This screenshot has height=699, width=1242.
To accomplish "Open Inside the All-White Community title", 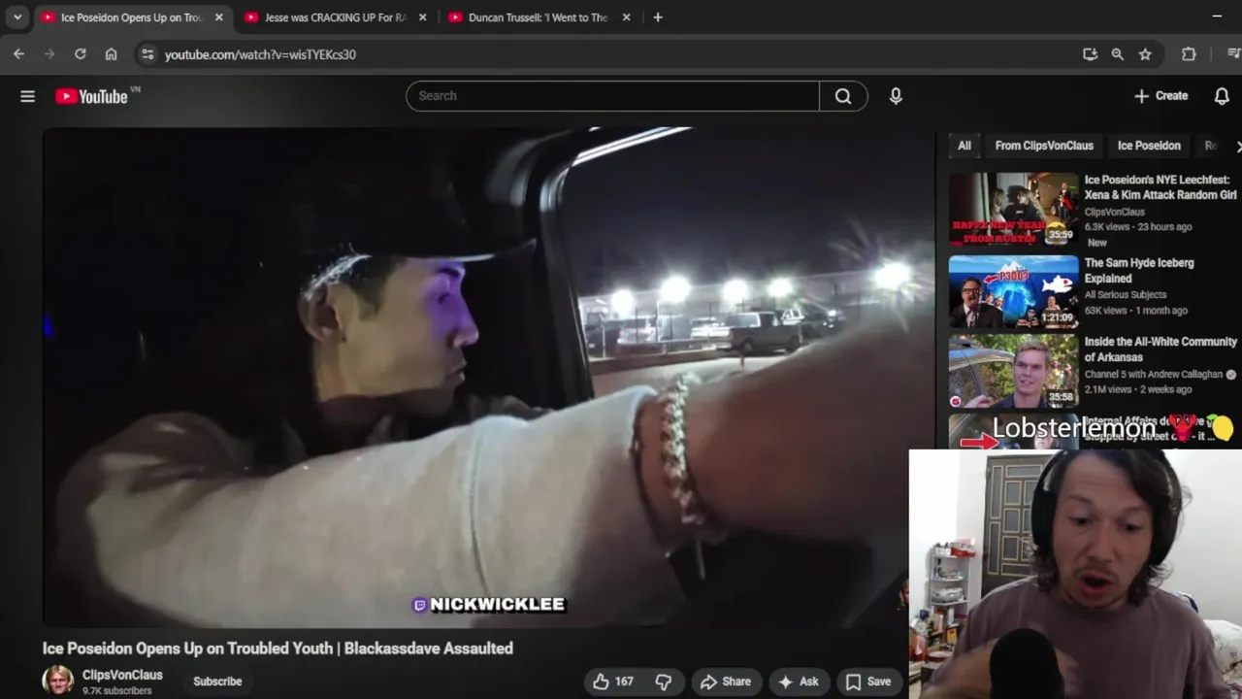I will pyautogui.click(x=1160, y=349).
